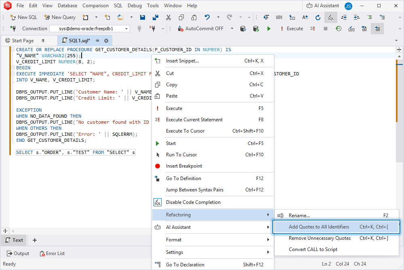404x270 pixels.
Task: Click the new file icon with the star
Action: tap(107, 17)
